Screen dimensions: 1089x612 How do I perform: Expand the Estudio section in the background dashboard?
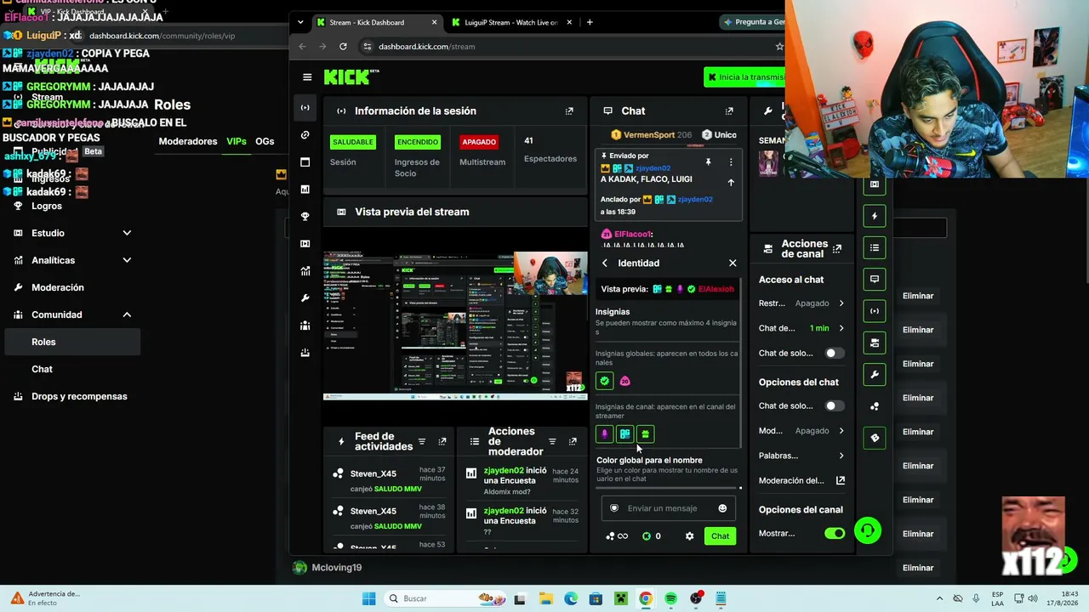[127, 233]
